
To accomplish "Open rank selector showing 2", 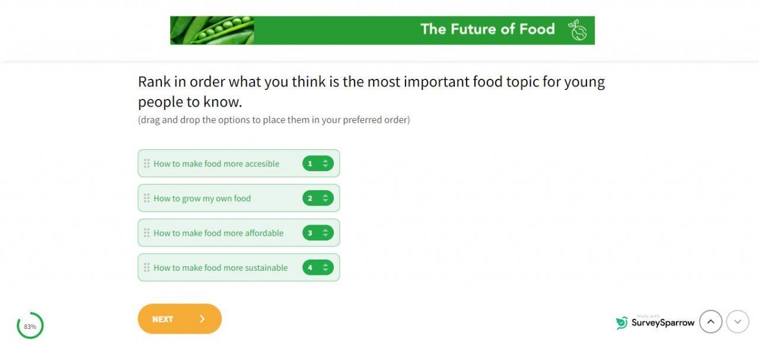I will pyautogui.click(x=318, y=198).
